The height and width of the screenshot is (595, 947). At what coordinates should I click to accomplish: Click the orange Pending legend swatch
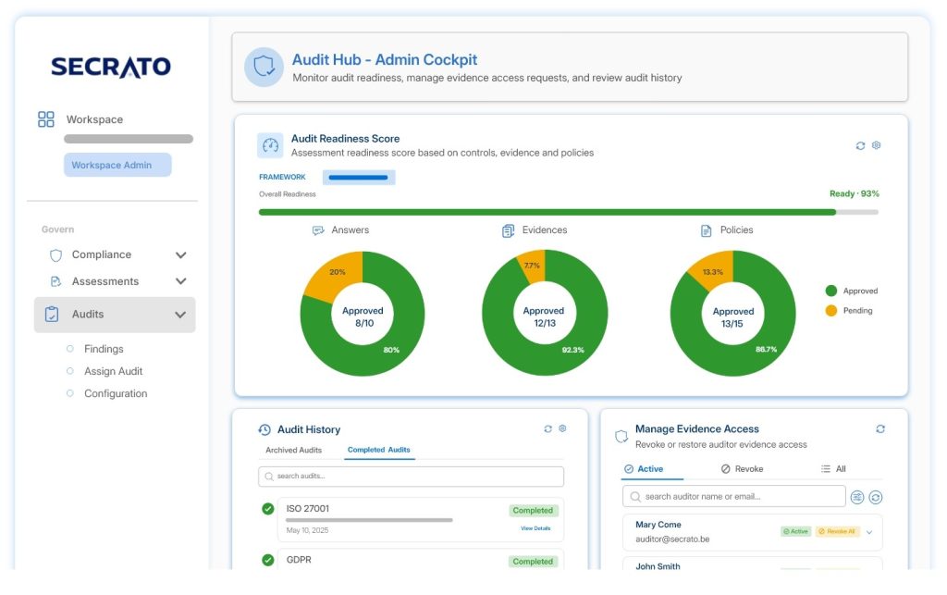[x=831, y=311]
